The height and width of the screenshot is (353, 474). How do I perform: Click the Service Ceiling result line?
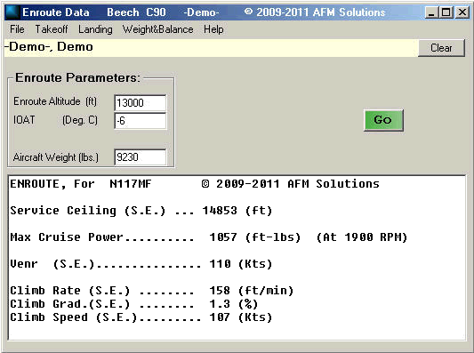point(141,211)
